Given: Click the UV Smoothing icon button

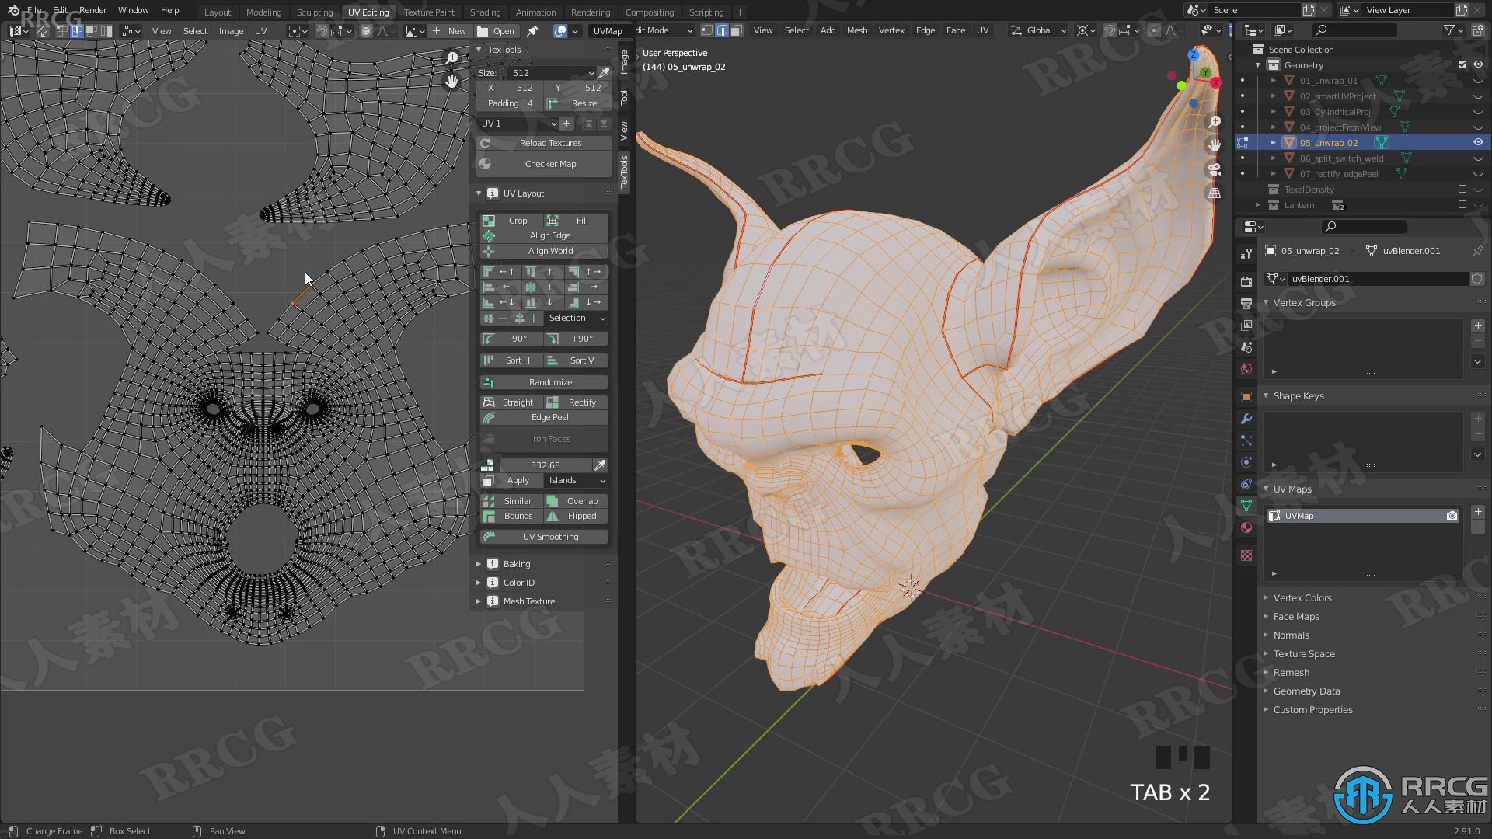Looking at the screenshot, I should click(488, 537).
